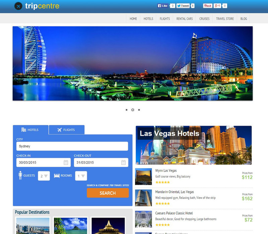This screenshot has height=234, width=268.
Task: Open the Blog menu item
Action: (244, 19)
